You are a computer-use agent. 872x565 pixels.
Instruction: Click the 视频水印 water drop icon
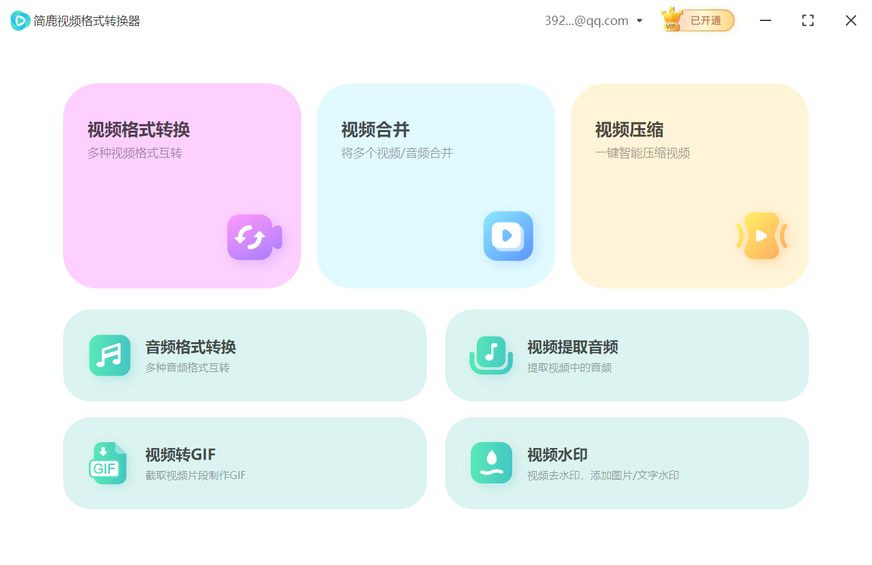coord(492,463)
